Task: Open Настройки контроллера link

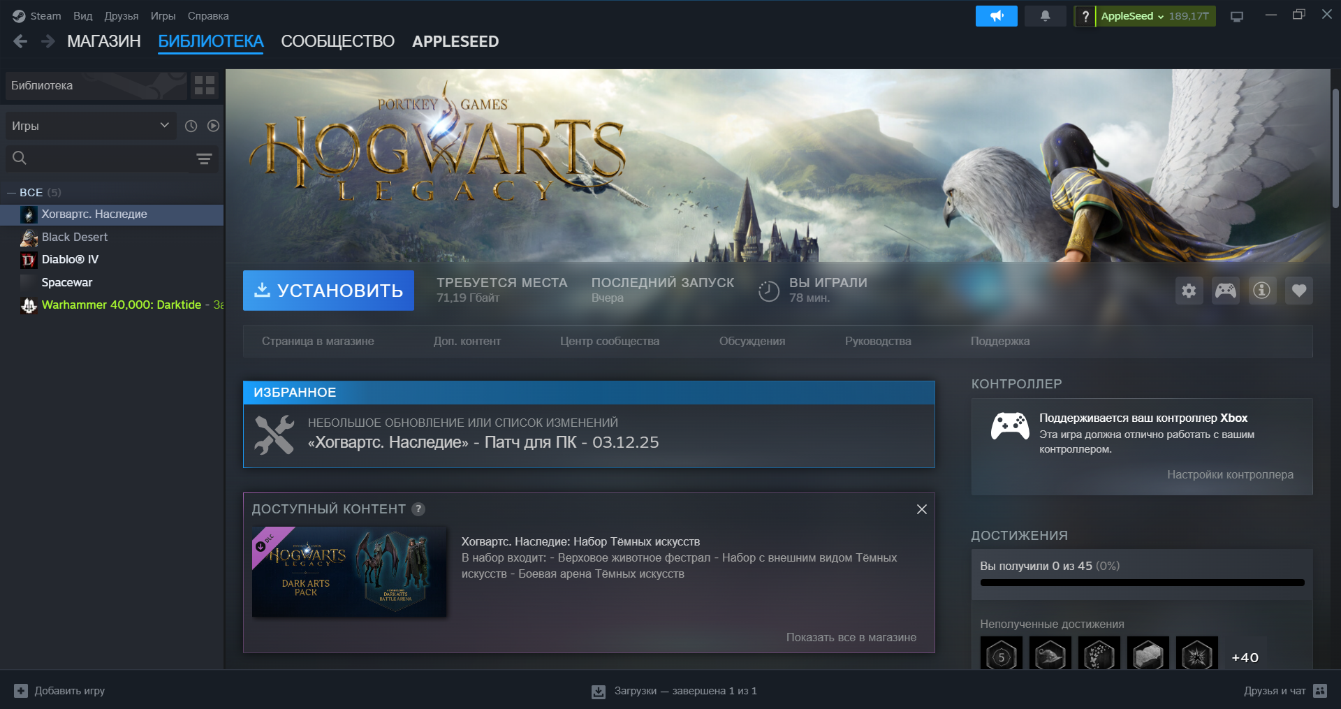Action: pyautogui.click(x=1230, y=475)
